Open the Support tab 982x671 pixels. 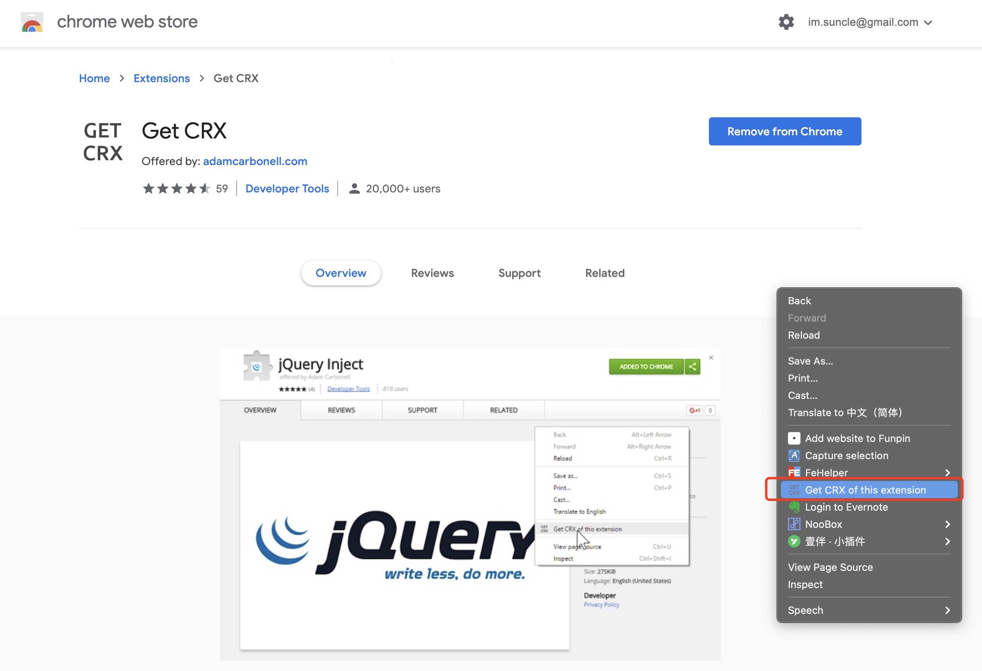[x=519, y=273]
